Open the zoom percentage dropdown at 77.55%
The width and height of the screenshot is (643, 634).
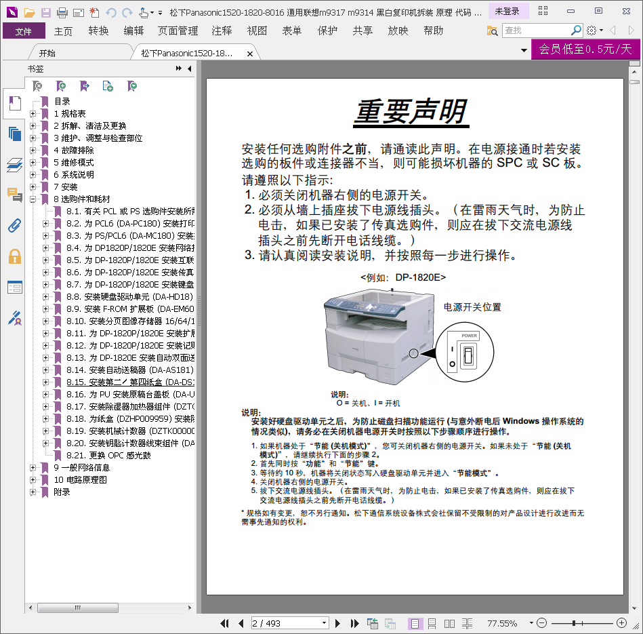pos(531,623)
